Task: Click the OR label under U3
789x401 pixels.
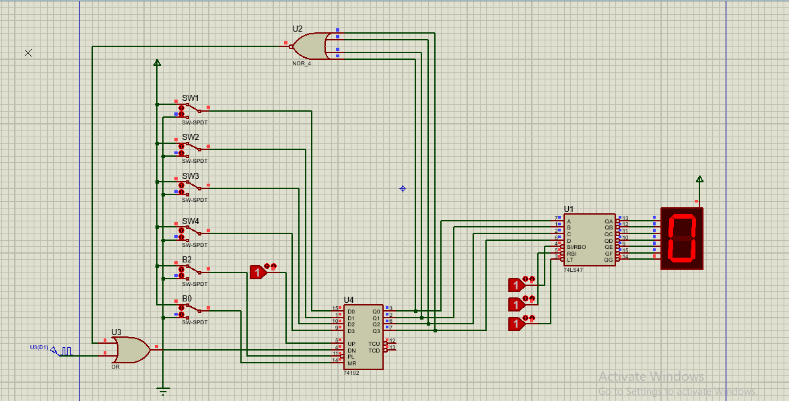Action: 115,367
